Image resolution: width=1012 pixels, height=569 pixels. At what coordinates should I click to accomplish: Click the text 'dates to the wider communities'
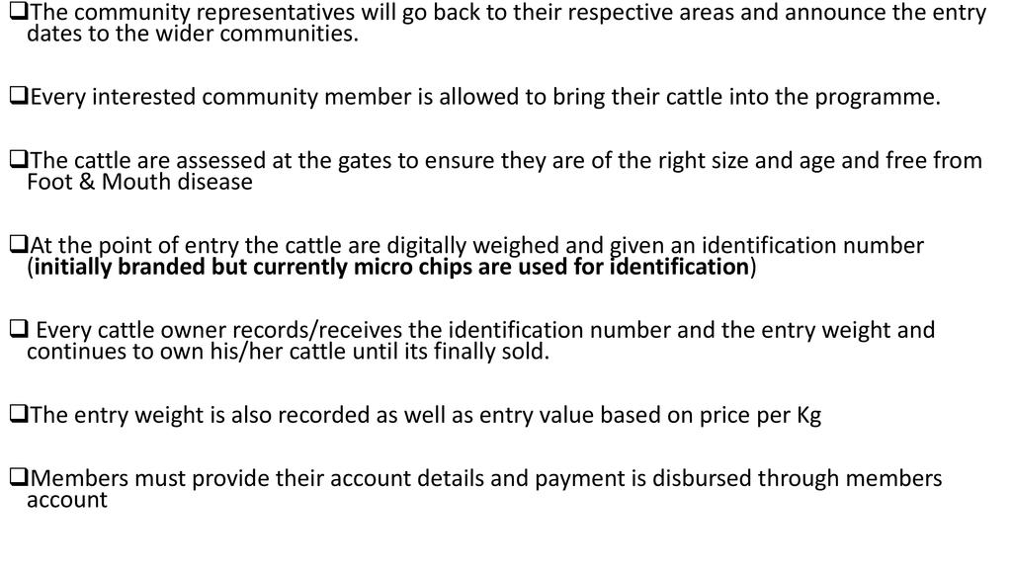coord(191,35)
